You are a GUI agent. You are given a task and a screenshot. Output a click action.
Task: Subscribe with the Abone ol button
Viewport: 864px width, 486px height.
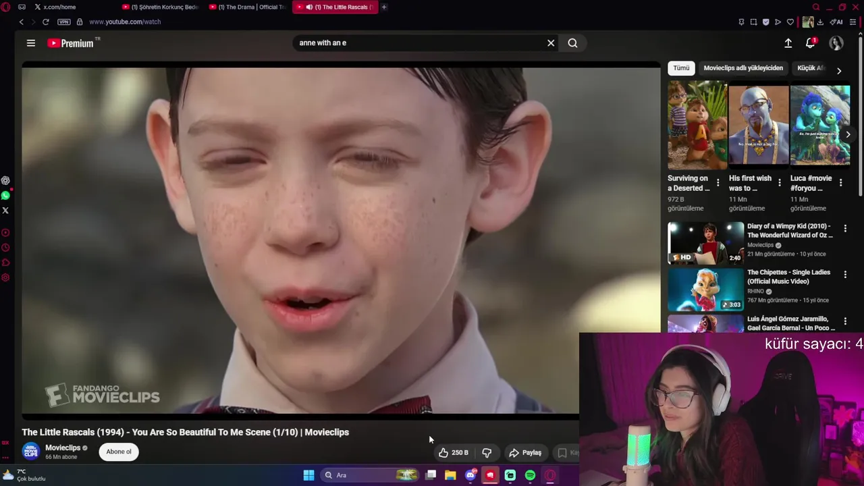coord(119,452)
